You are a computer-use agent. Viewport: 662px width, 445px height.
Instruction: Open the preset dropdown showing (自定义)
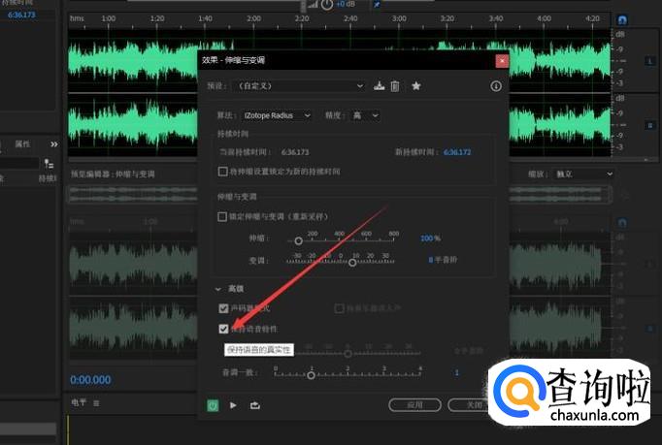299,86
